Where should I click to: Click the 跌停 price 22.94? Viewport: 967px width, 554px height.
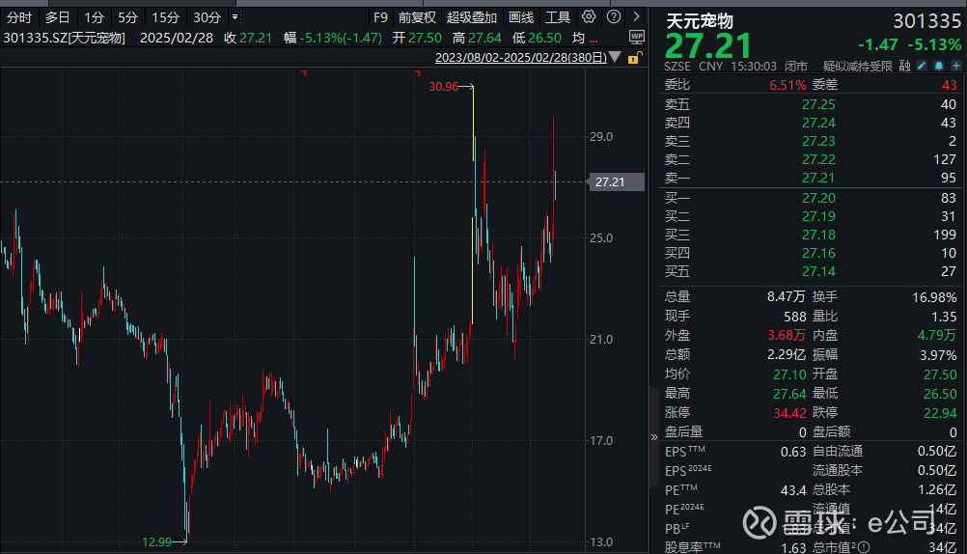pos(941,413)
